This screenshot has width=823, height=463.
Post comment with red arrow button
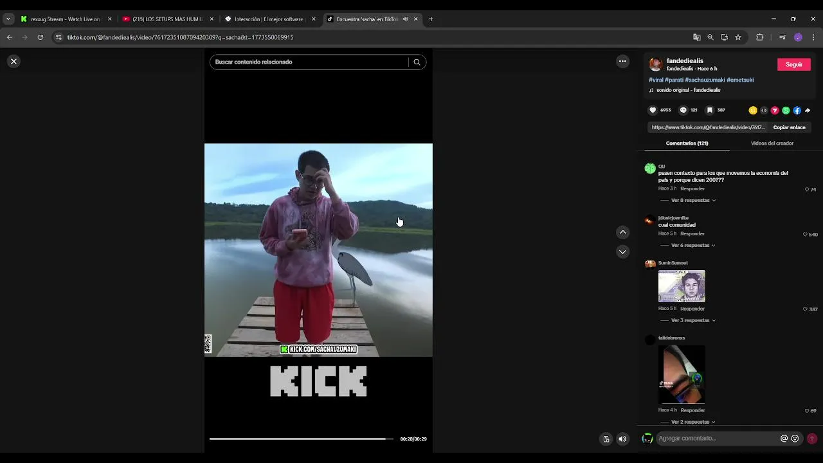coord(811,439)
